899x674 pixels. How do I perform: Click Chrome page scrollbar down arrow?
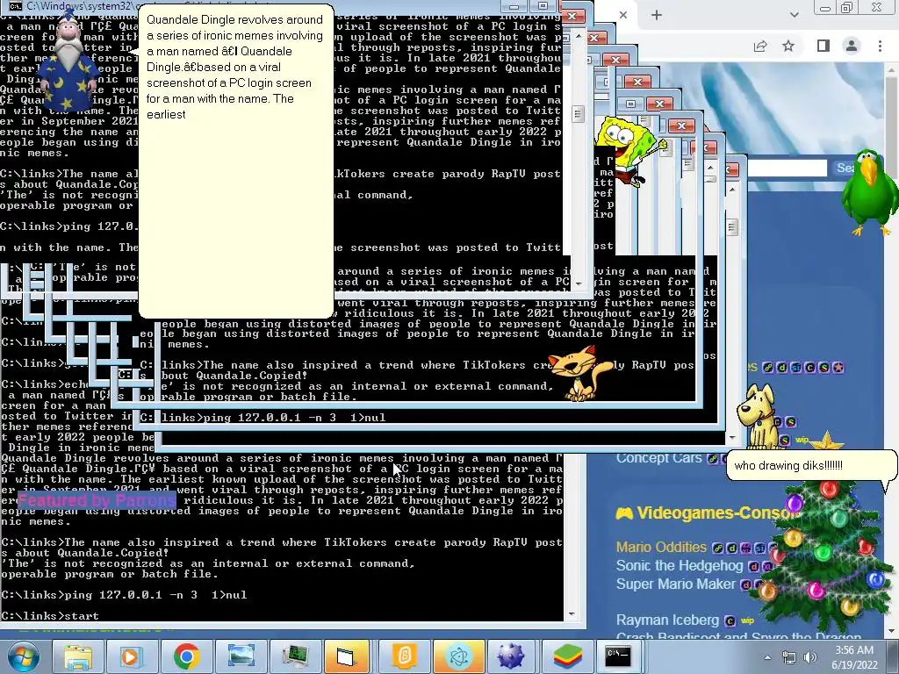point(892,631)
